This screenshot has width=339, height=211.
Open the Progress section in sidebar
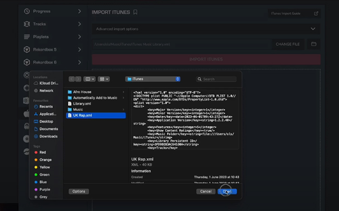pos(53,11)
